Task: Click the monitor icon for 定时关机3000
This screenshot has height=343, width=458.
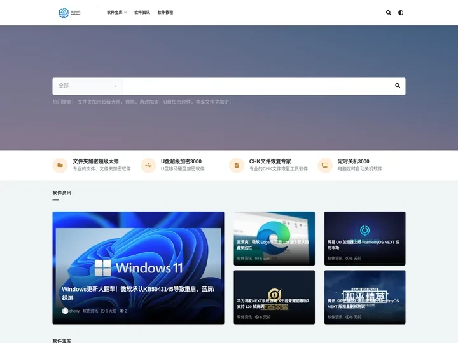Action: (x=325, y=165)
